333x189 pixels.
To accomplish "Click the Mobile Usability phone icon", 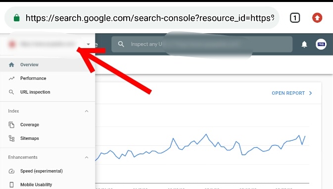I will pyautogui.click(x=11, y=185).
